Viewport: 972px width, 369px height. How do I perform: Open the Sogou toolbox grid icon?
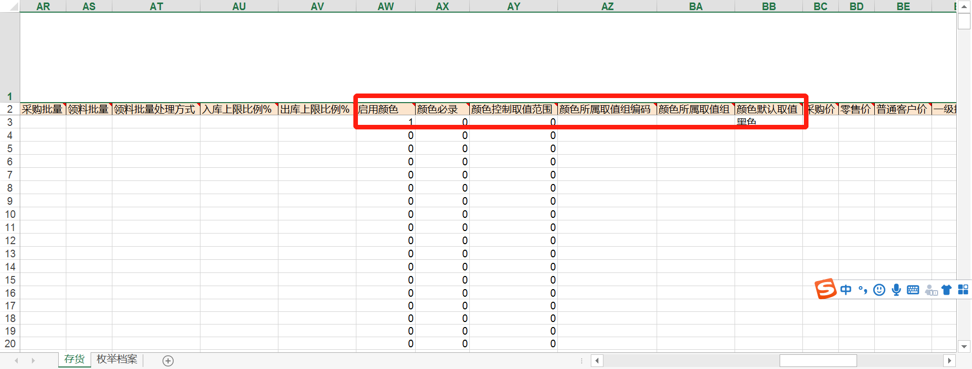pos(963,290)
